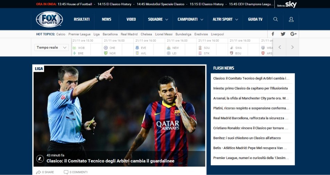Open the Video menu item
Viewport: 330px width, 175px height.
tap(131, 19)
